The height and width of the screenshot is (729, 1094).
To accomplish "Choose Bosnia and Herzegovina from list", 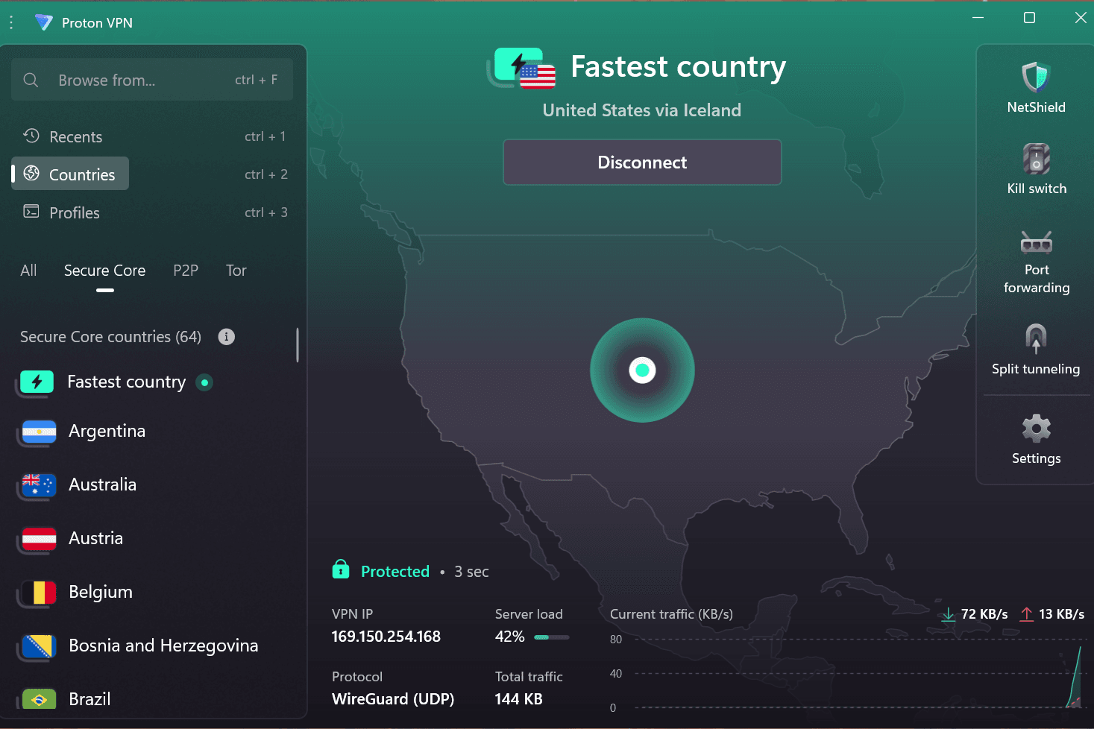I will (163, 646).
